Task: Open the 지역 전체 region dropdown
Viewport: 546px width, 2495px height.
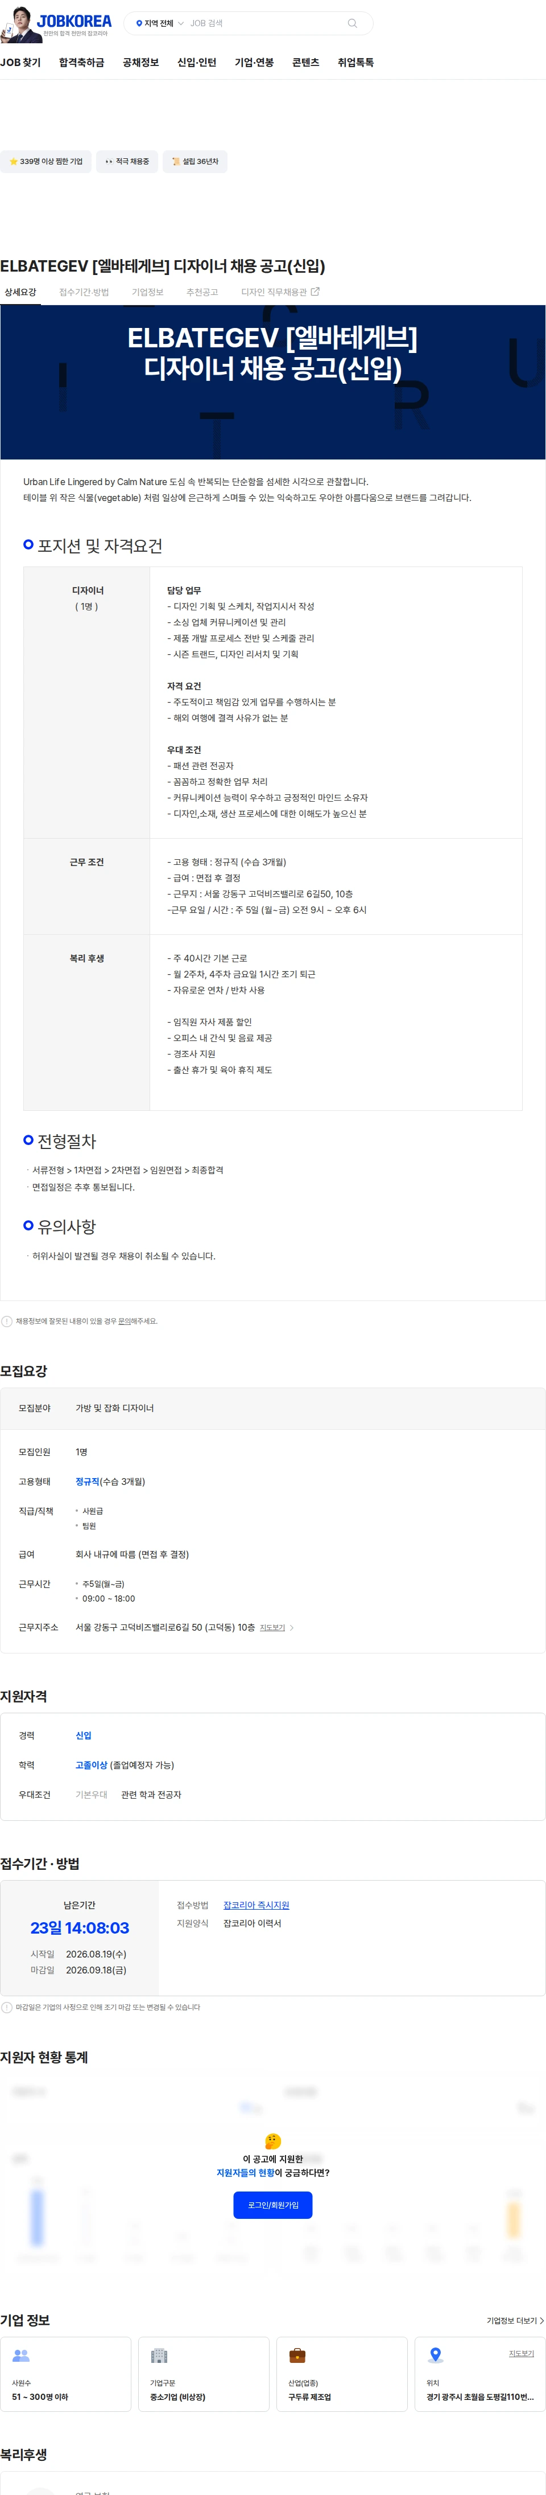Action: pos(159,23)
